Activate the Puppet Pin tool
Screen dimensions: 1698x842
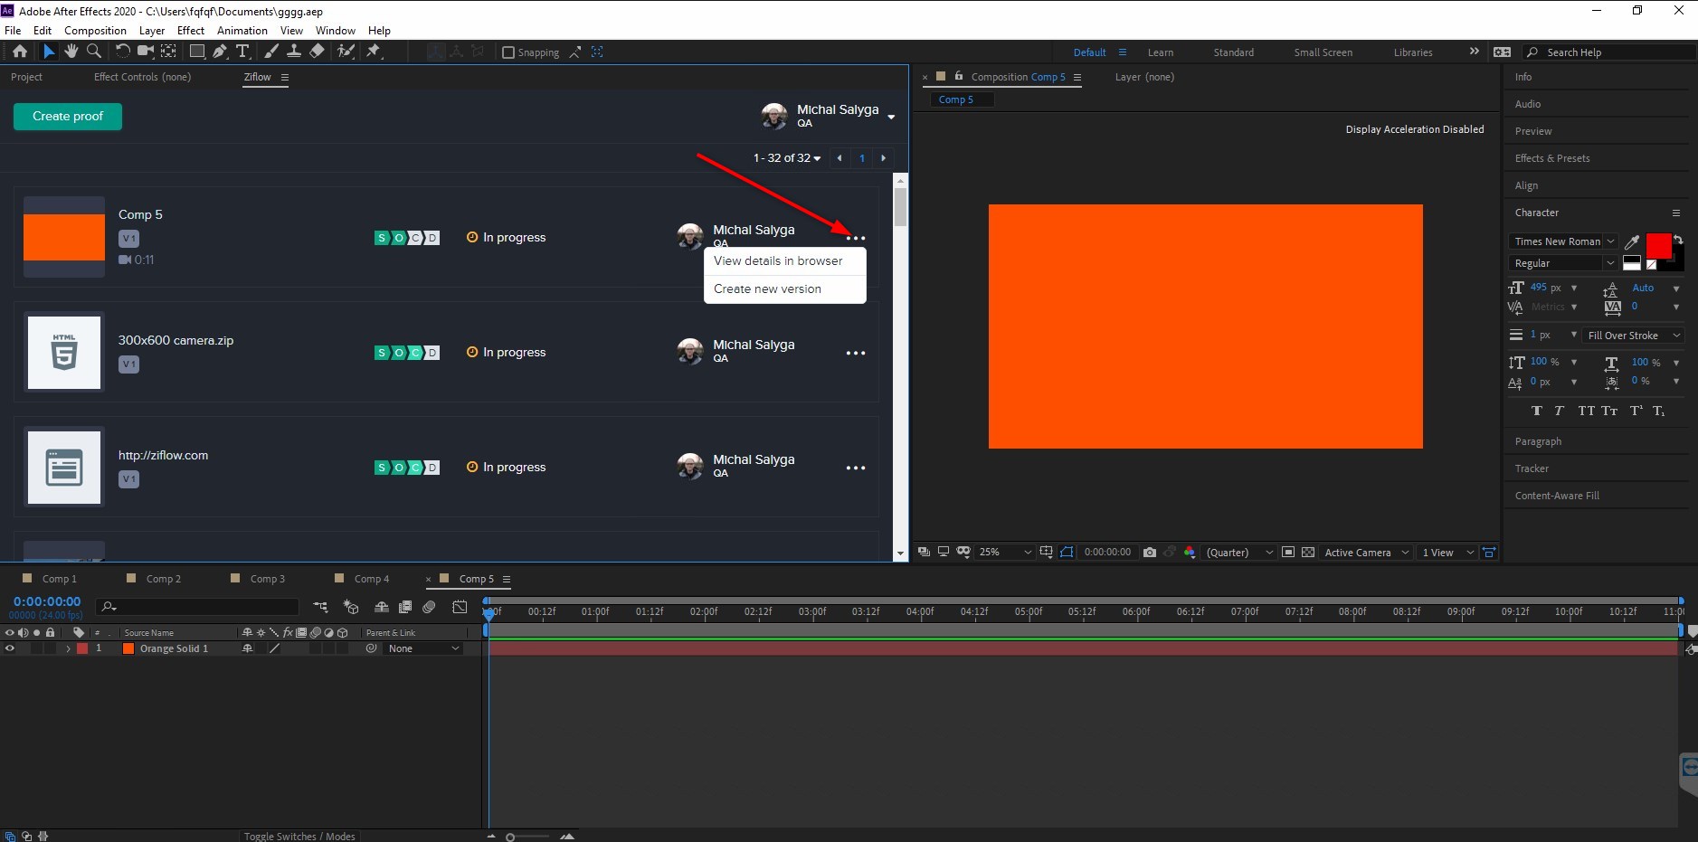pos(373,52)
